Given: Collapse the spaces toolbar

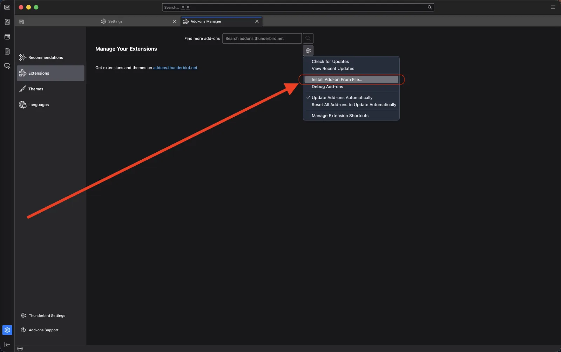Looking at the screenshot, I should [7, 345].
